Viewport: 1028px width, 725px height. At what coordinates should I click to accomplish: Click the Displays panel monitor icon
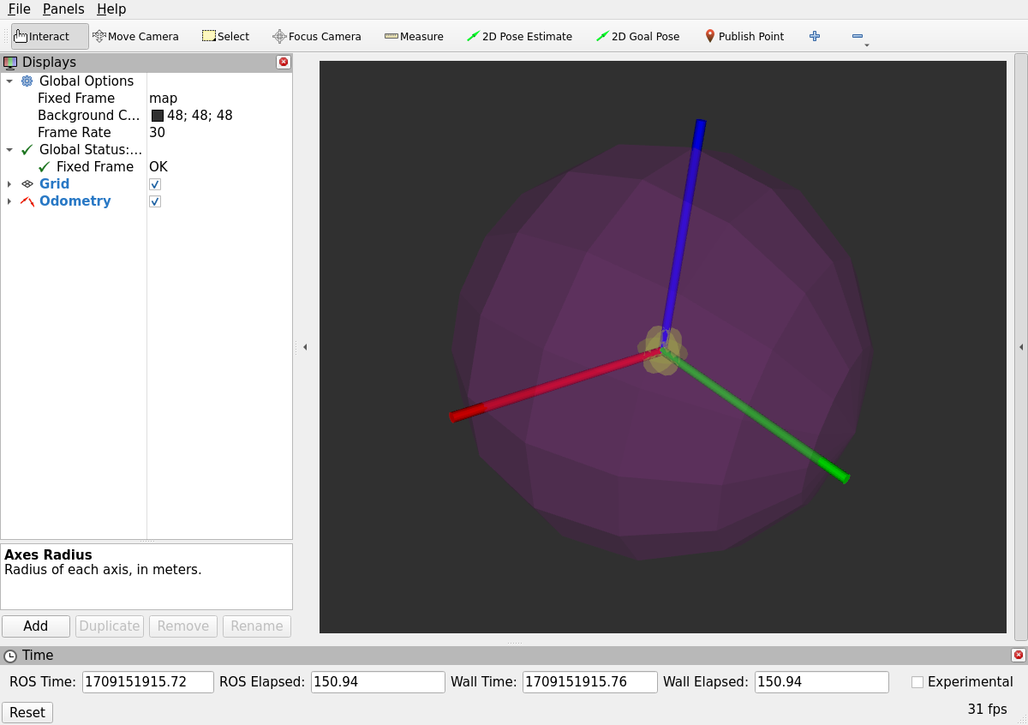click(10, 62)
